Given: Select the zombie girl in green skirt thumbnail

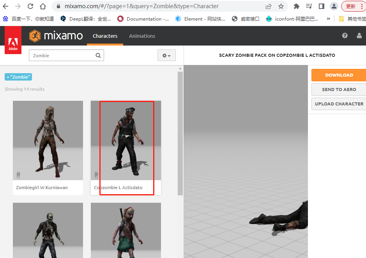Looking at the screenshot, I should click(126, 230).
